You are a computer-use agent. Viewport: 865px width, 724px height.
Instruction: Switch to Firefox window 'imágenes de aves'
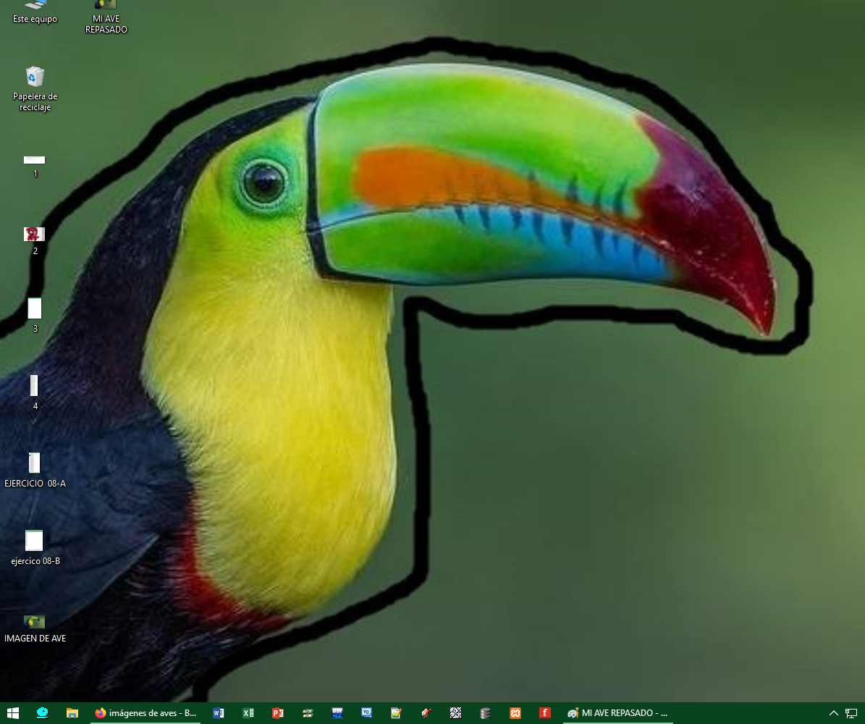145,713
